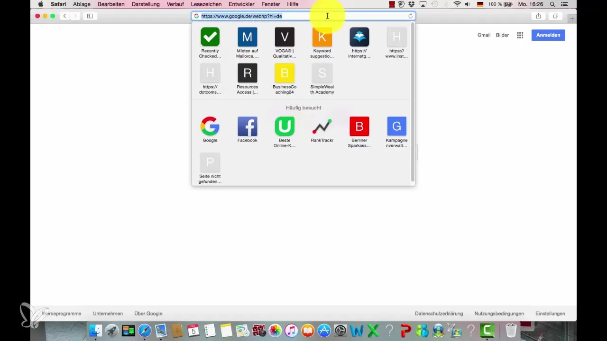607x341 pixels.
Task: Open Berliner Sparkasse frequently visited site
Action: (359, 132)
